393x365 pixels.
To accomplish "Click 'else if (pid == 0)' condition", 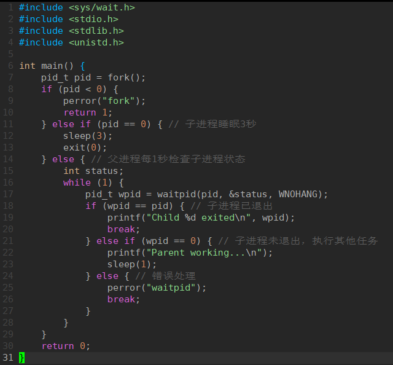I will point(101,124).
